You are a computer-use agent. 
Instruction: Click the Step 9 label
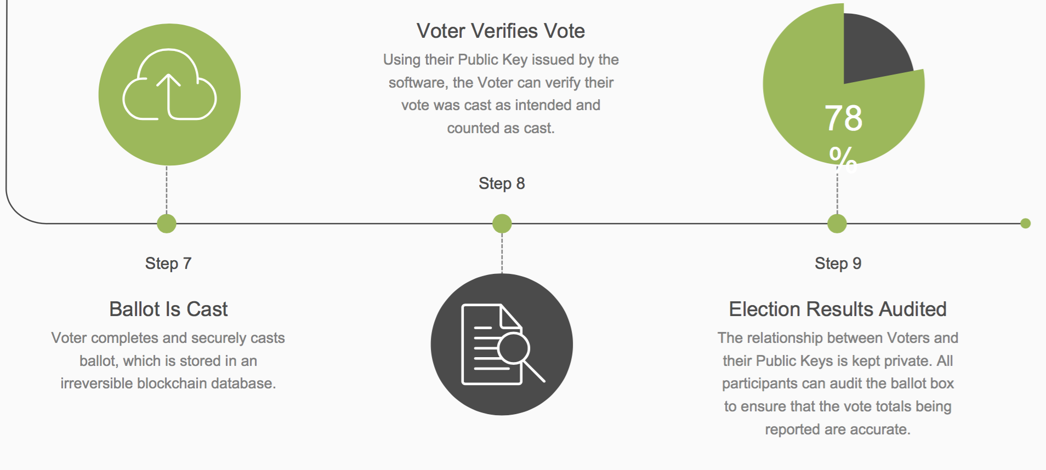coord(838,263)
